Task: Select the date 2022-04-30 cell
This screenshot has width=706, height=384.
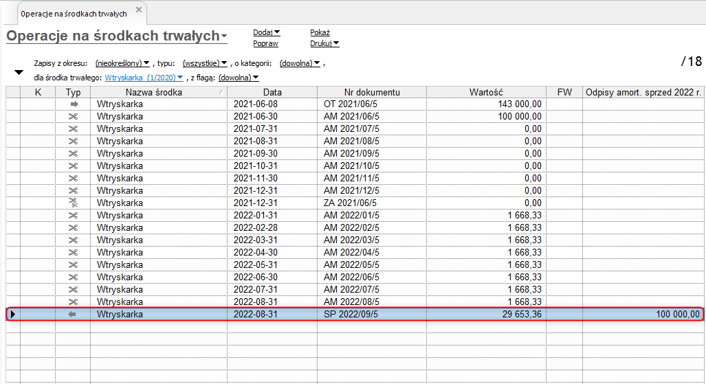Action: point(272,253)
